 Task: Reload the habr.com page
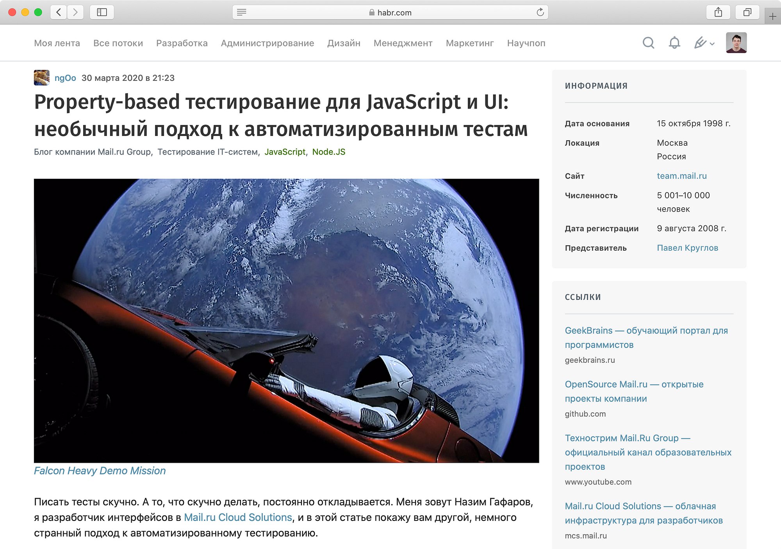coord(540,12)
